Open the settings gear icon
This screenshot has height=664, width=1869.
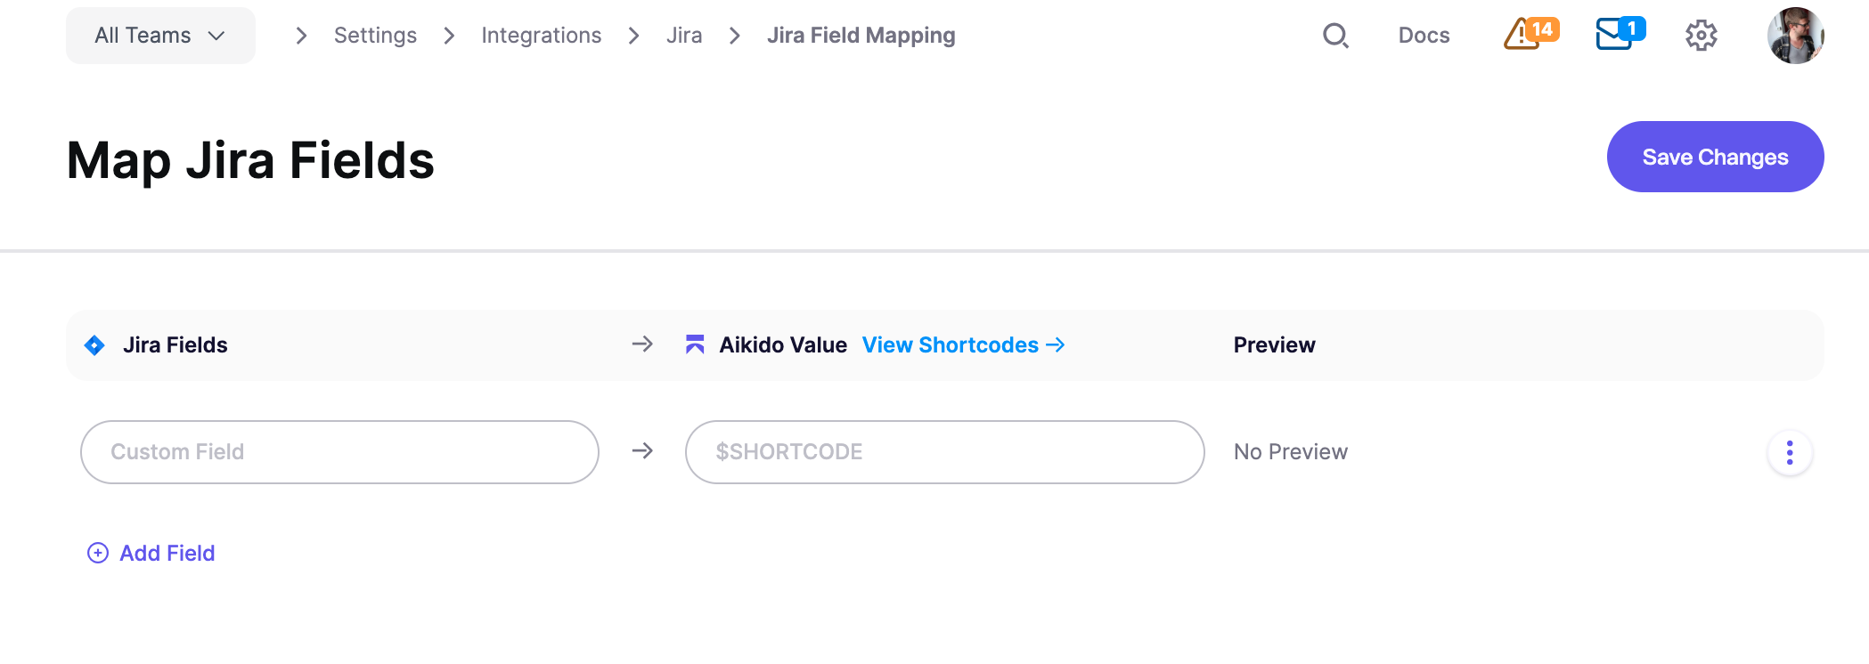point(1701,36)
